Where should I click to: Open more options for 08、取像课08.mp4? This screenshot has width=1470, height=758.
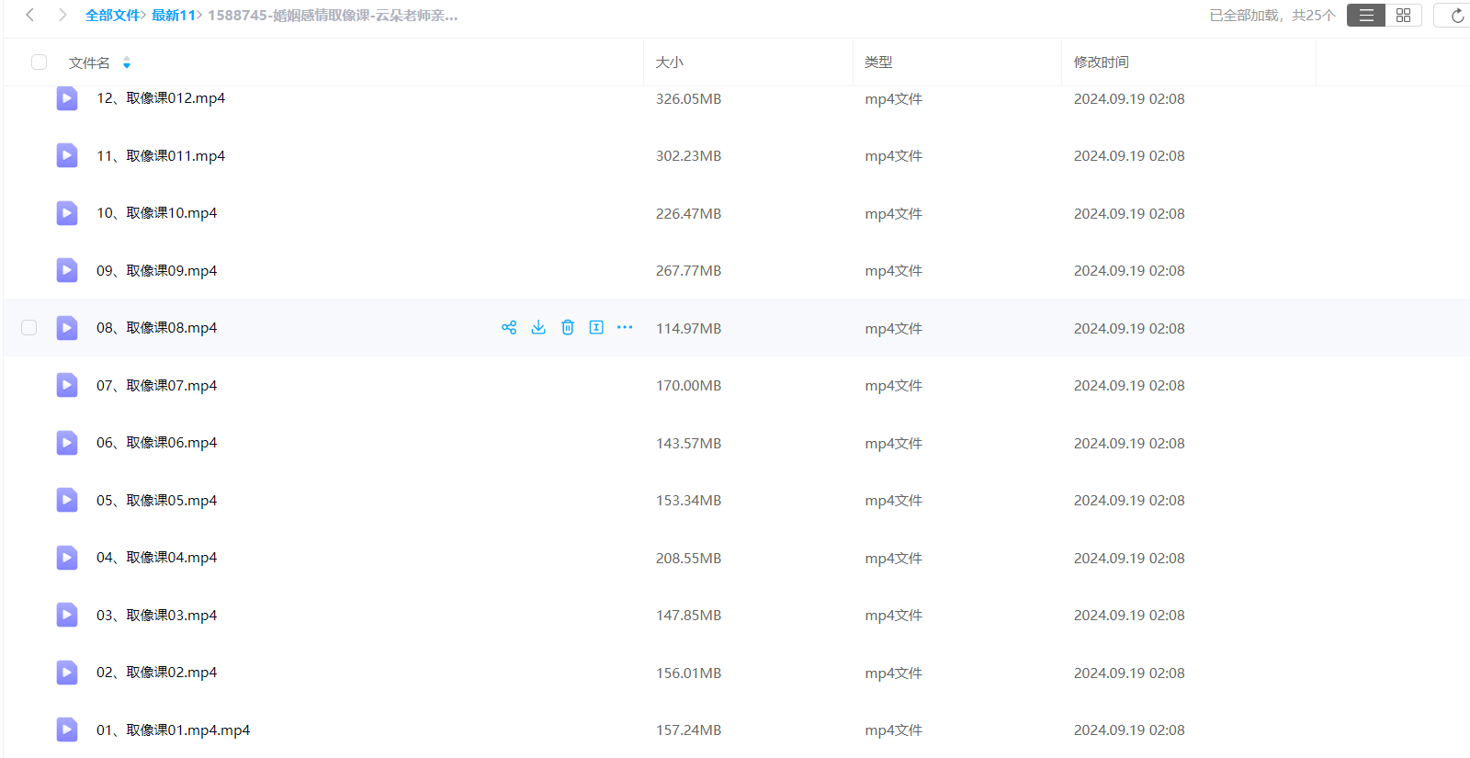pyautogui.click(x=625, y=327)
